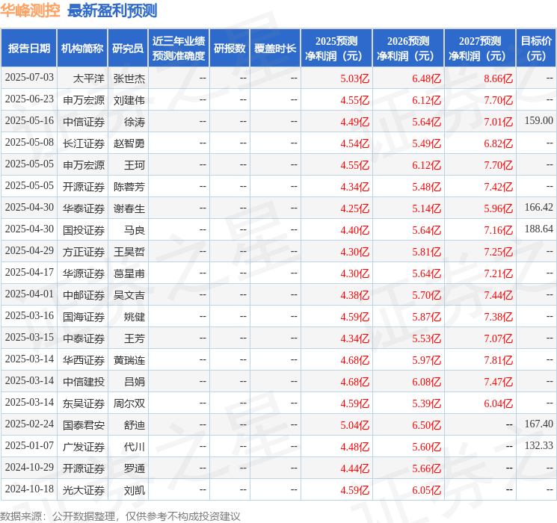Click the 2026预测净利润 column header
The image size is (557, 523).
[x=408, y=48]
